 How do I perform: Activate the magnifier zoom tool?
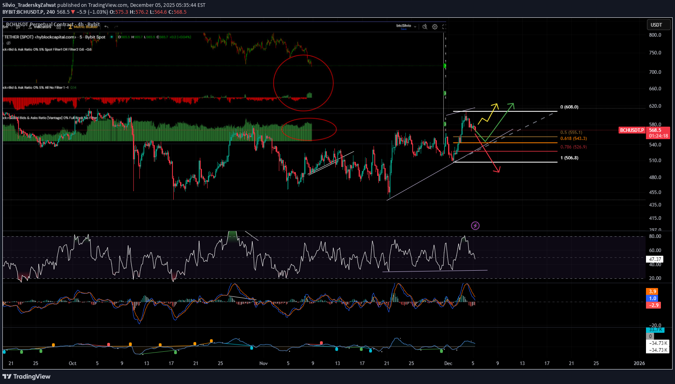click(425, 27)
